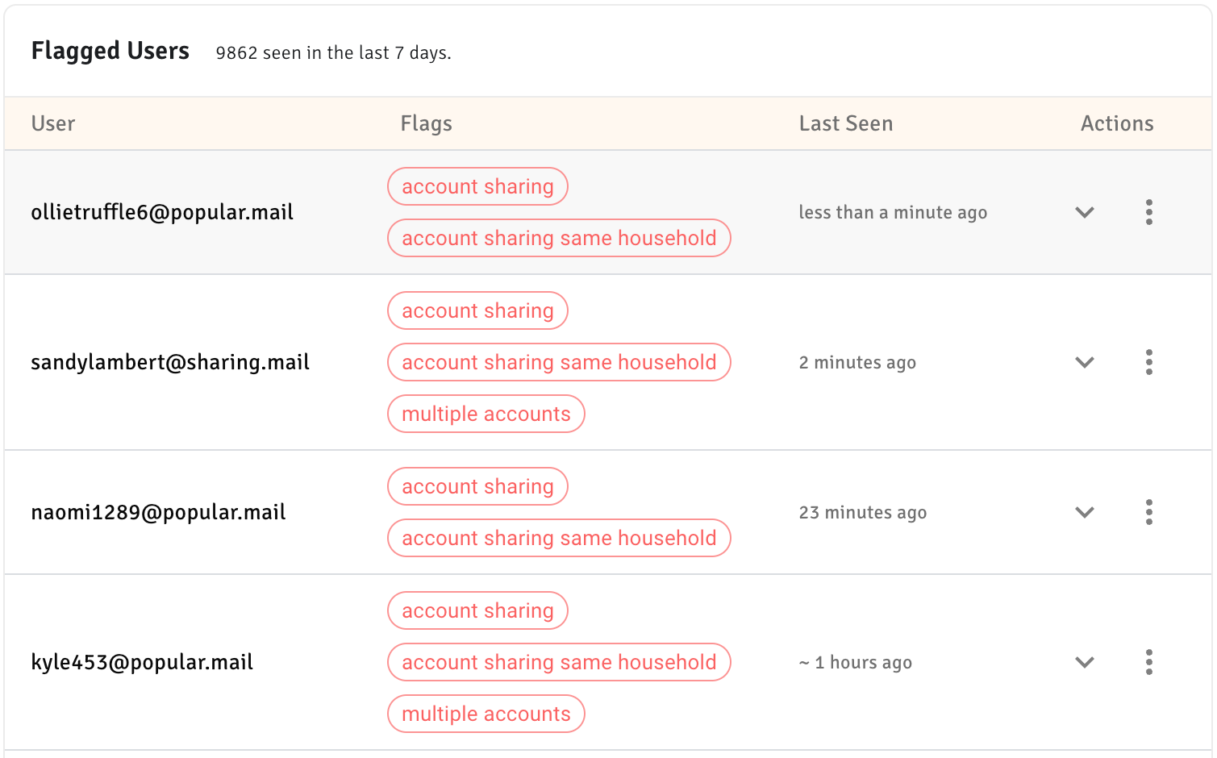The height and width of the screenshot is (758, 1217).
Task: Click the multiple accounts tag for sandylambert
Action: 486,414
